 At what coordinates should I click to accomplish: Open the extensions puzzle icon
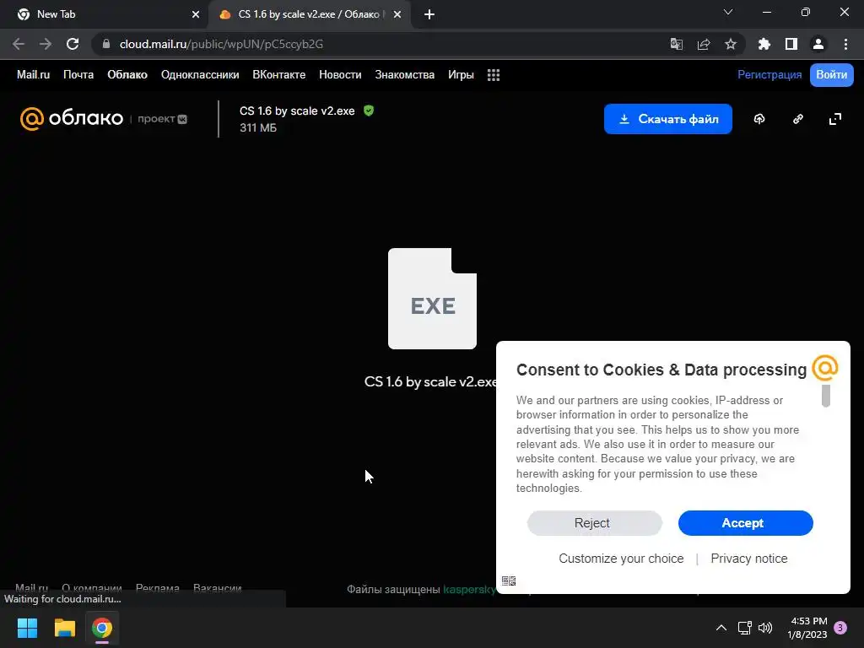(x=764, y=44)
